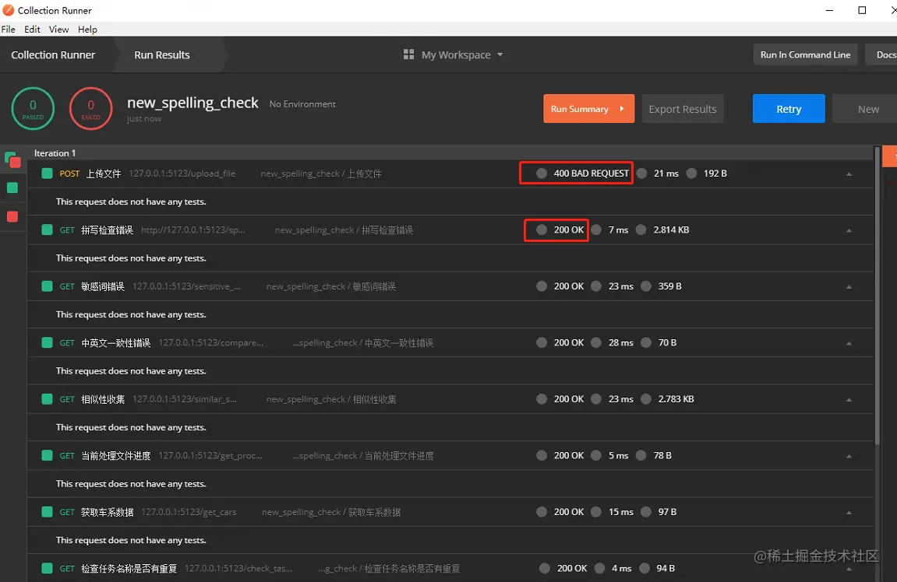897x582 pixels.
Task: Click the status dot beside 400 BAD REQUEST
Action: [541, 173]
